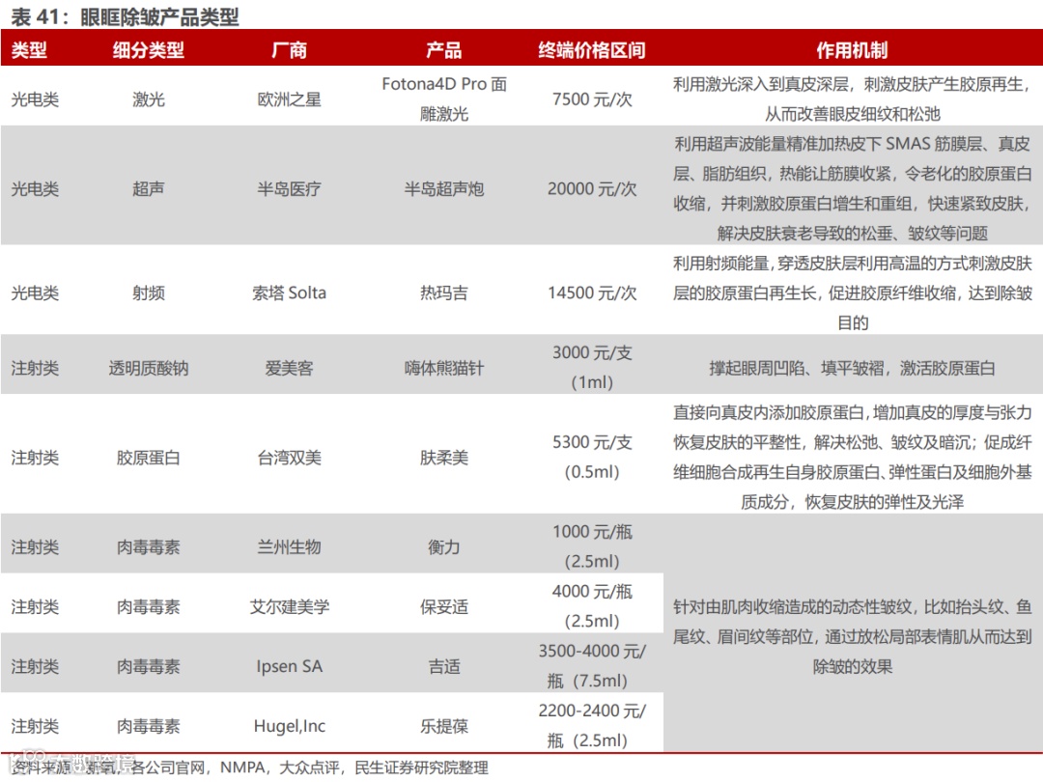
Task: Select the 台湾双美 manufacturer cell
Action: pos(290,458)
